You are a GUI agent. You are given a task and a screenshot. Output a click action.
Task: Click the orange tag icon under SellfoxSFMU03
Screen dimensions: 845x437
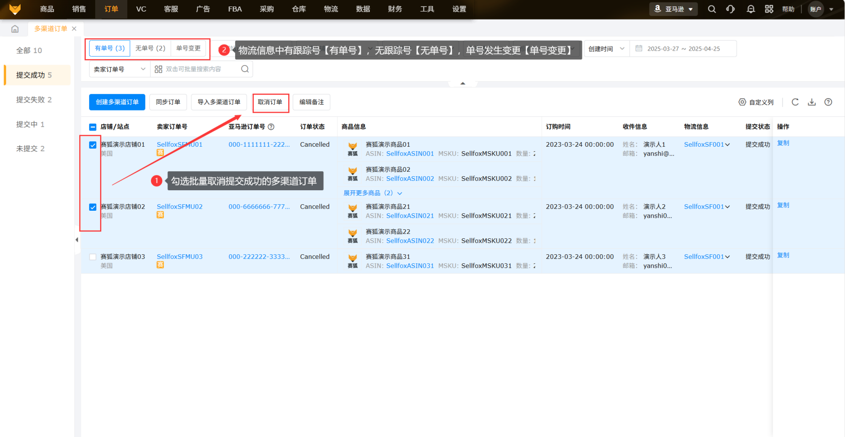coord(160,265)
